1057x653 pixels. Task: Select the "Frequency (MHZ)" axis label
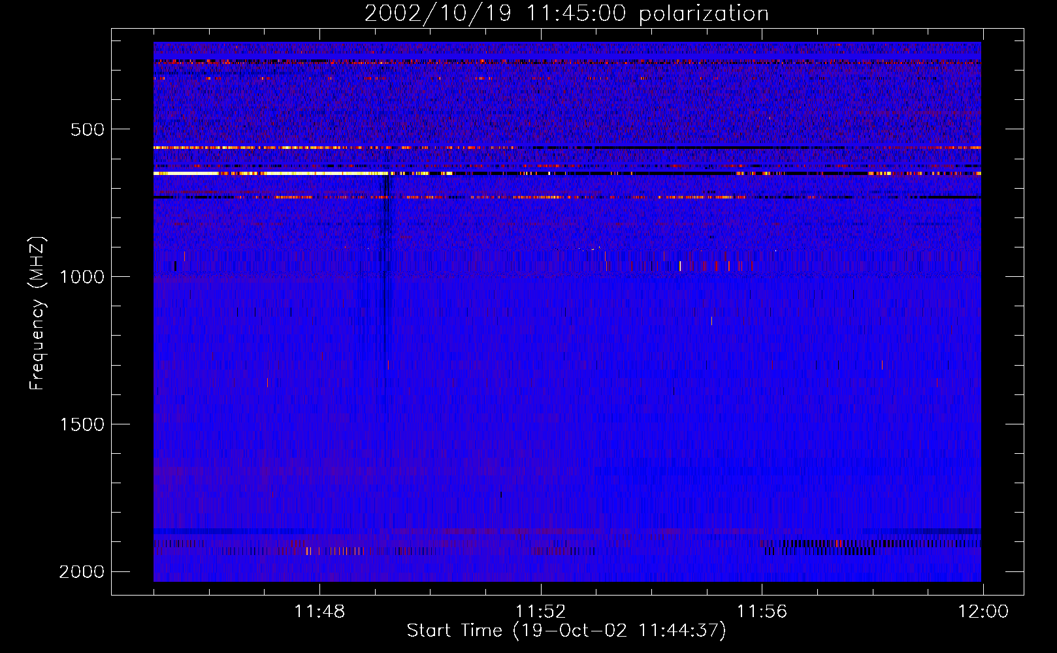[x=38, y=313]
